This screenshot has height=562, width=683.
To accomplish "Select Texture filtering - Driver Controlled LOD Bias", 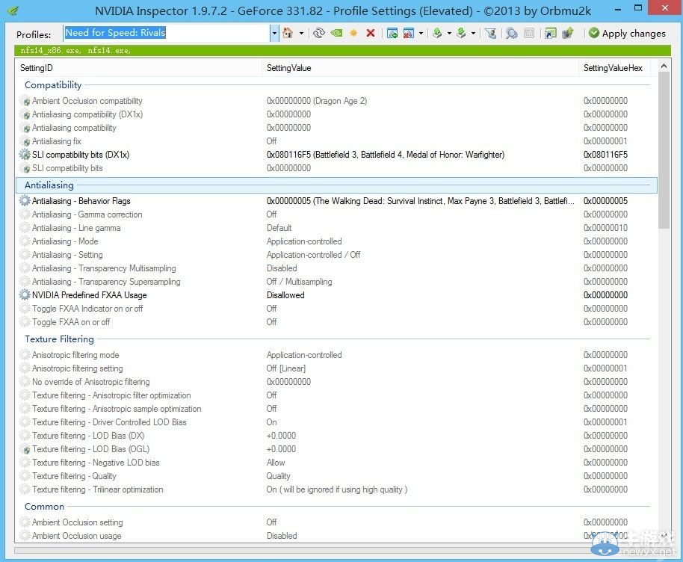I will coord(337,422).
